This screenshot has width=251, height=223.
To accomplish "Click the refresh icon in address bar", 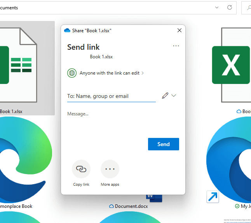I will [230, 7].
